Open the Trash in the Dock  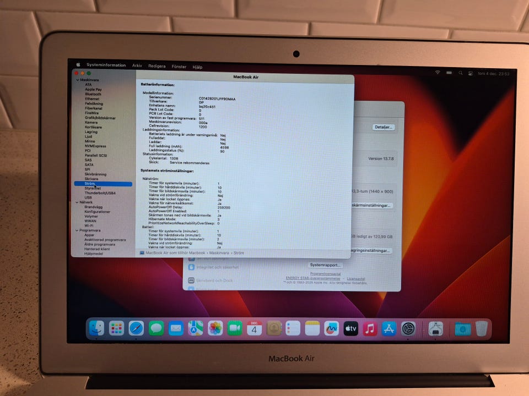[482, 328]
